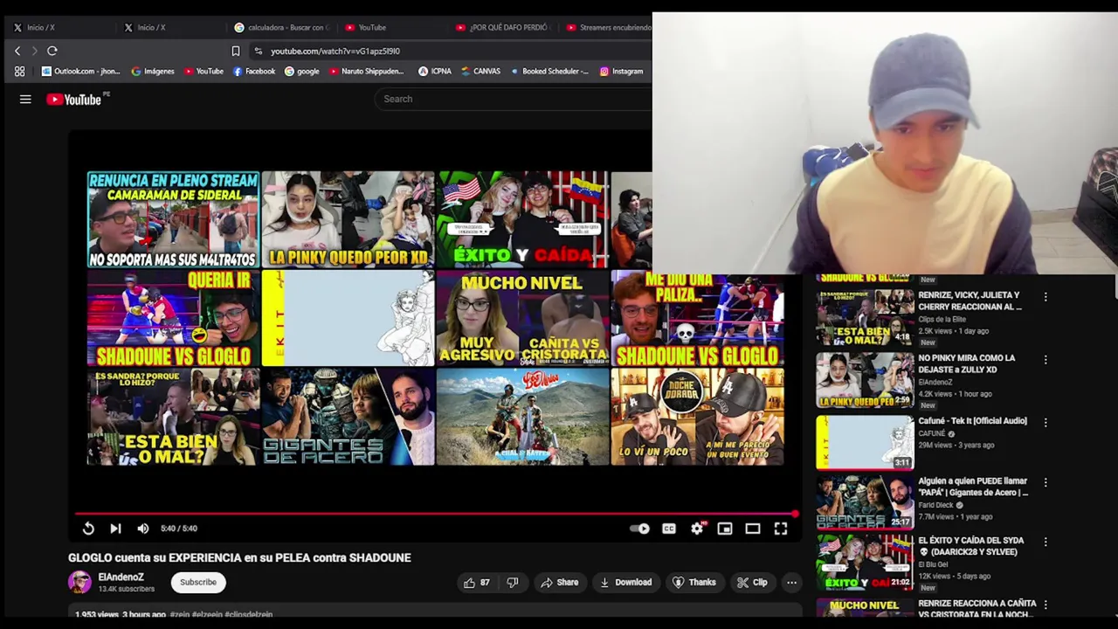Open endscreen video LA PINKY QUEDO PEOR XD
Screen dimensions: 1118x629
click(348, 219)
